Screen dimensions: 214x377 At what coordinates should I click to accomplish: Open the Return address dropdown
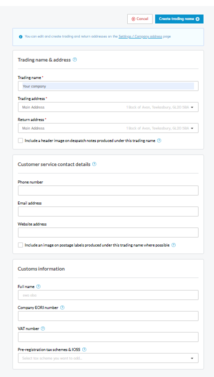coord(108,128)
